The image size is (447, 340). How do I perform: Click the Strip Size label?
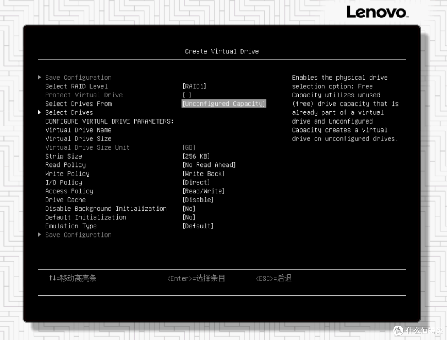pos(64,156)
